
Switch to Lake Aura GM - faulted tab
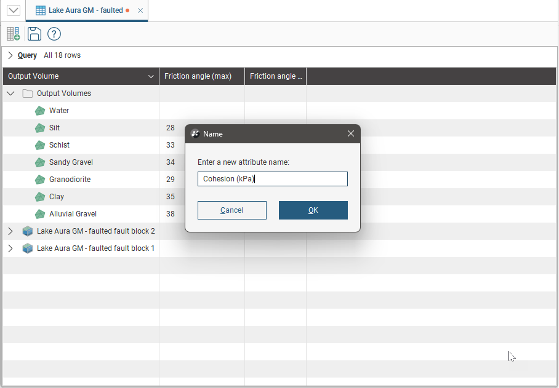tap(86, 10)
